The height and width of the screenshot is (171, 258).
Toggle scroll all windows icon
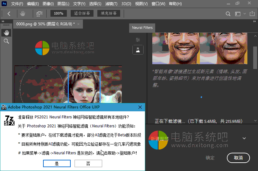[40, 14]
